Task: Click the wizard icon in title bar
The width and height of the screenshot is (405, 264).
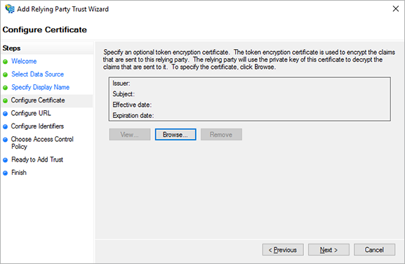Action: coord(10,9)
